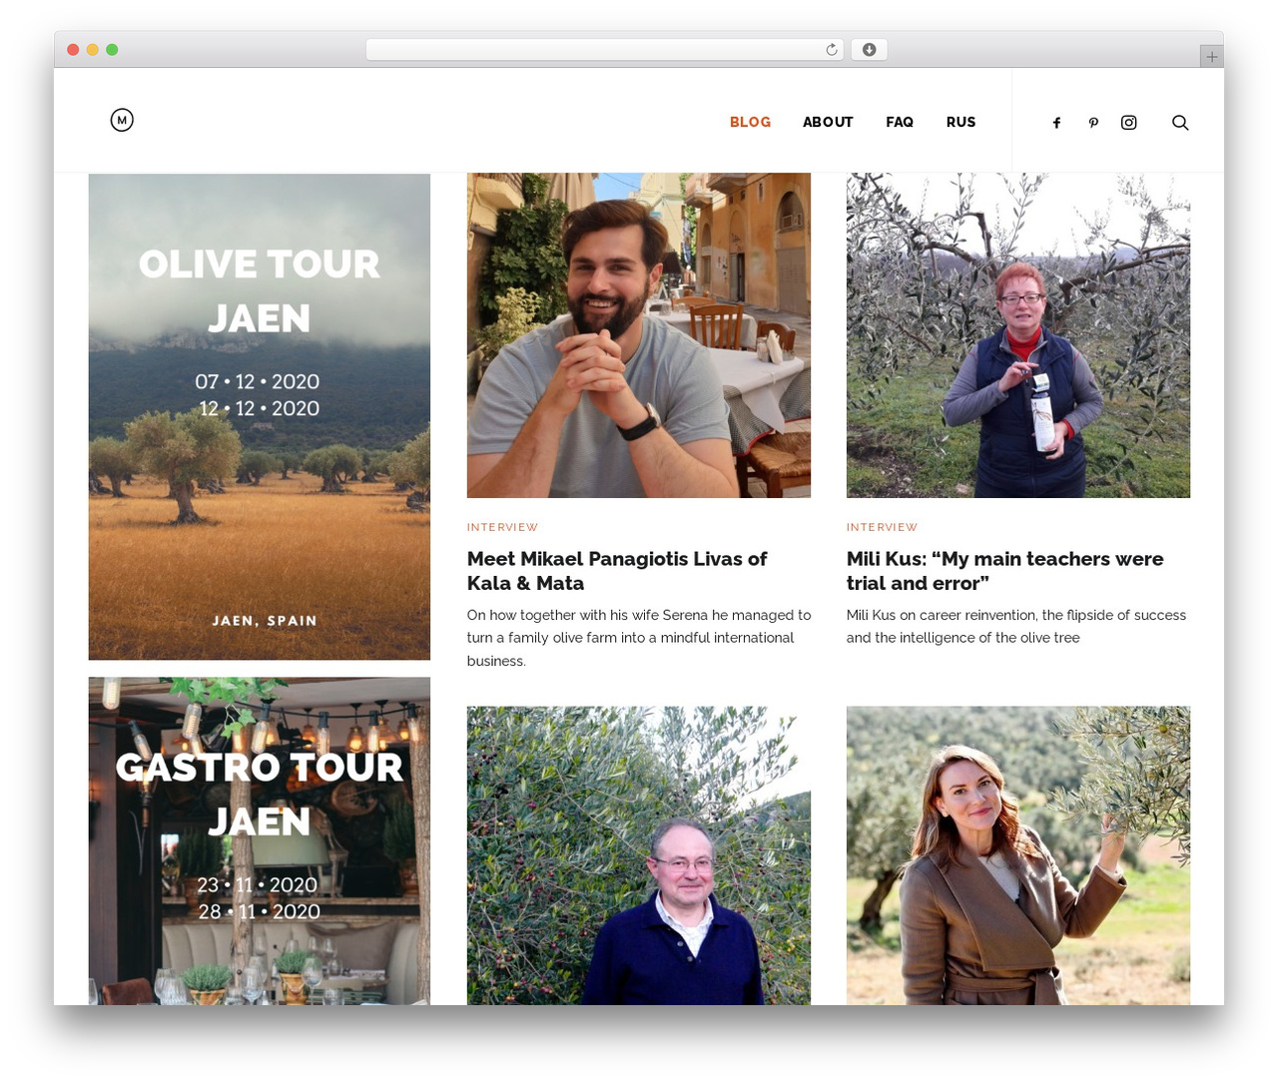Click the search magnifier icon
This screenshot has height=1082, width=1278.
click(x=1180, y=123)
